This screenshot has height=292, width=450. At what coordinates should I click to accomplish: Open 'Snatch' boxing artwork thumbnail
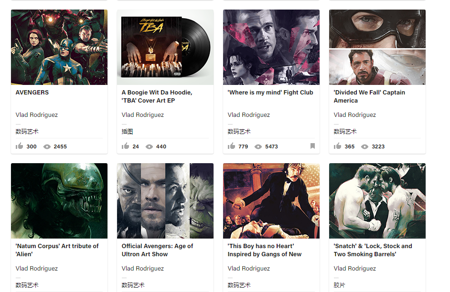(377, 201)
